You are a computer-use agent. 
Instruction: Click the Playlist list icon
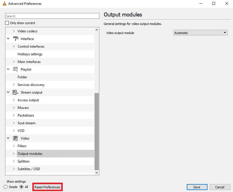[15, 69]
